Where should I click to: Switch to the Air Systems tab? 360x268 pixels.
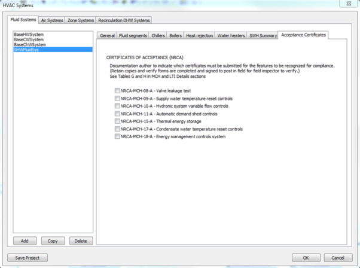[x=52, y=20]
